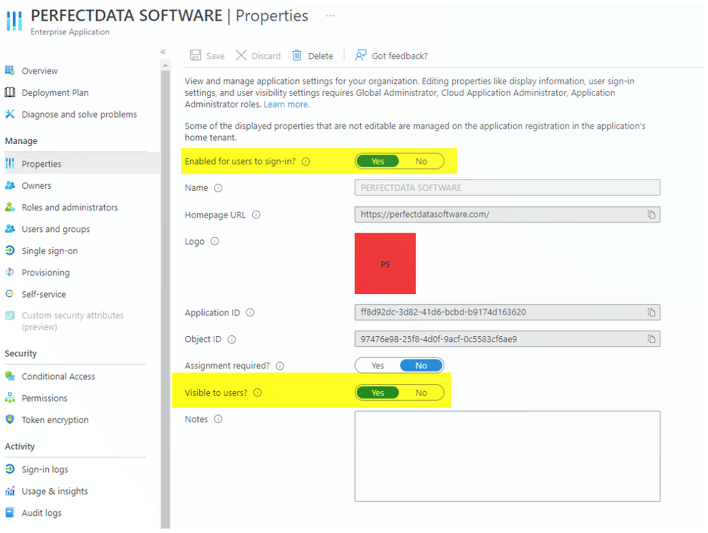Select No for Assignment required

pos(421,365)
